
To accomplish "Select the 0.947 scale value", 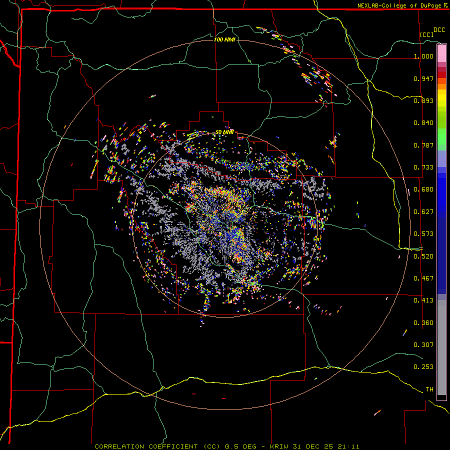I will tap(423, 78).
